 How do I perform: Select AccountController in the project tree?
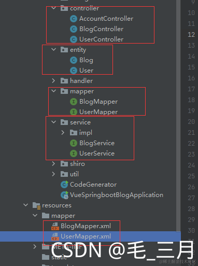(x=106, y=19)
